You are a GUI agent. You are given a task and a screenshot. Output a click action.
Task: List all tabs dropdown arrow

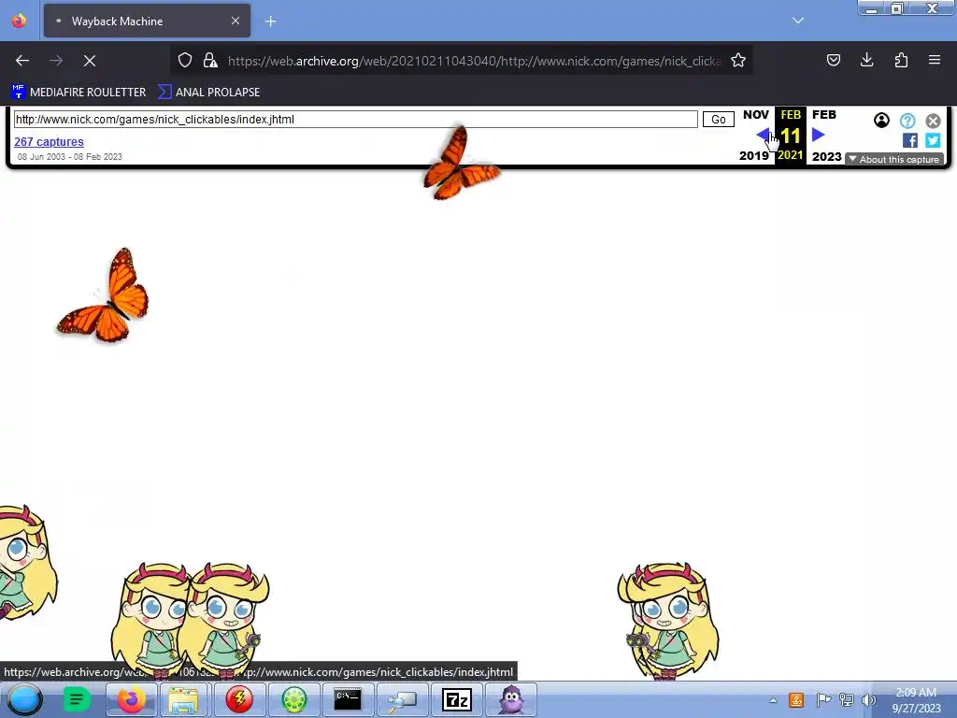798,21
